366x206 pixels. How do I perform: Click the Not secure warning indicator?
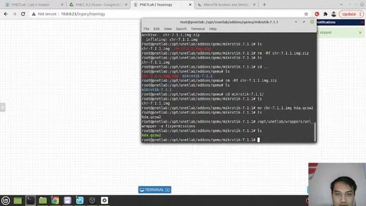tap(44, 14)
